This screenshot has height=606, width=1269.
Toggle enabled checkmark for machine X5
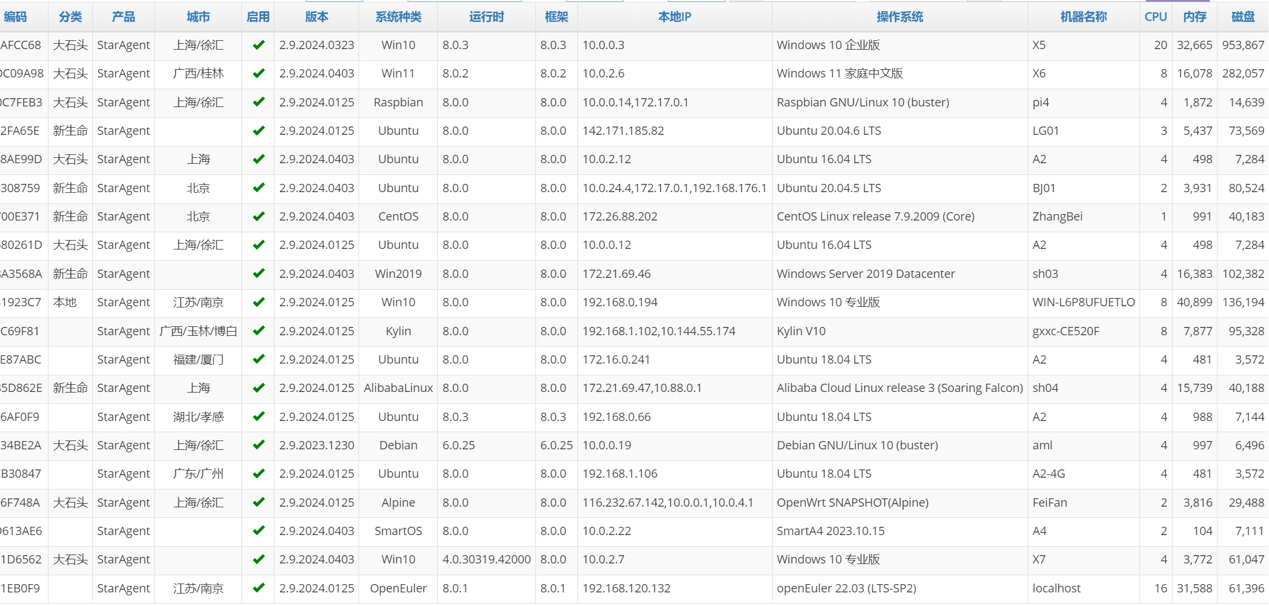pos(259,45)
